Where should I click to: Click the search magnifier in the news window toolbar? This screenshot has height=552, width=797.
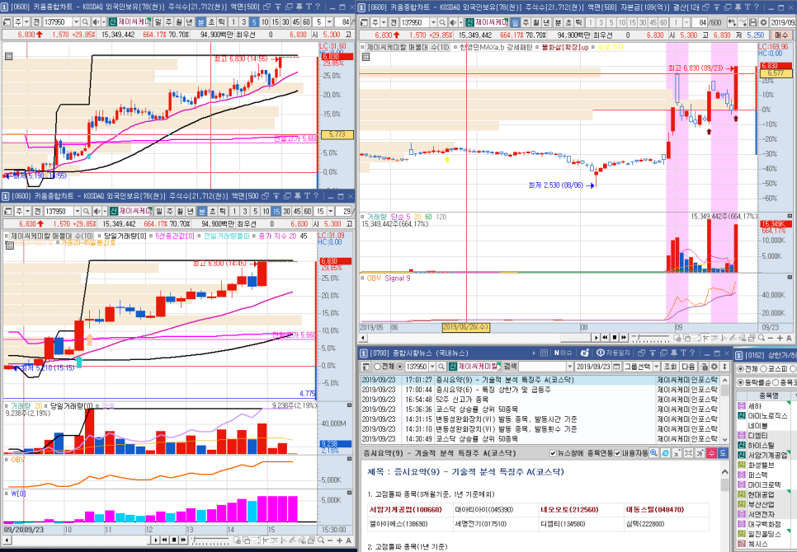pos(441,367)
